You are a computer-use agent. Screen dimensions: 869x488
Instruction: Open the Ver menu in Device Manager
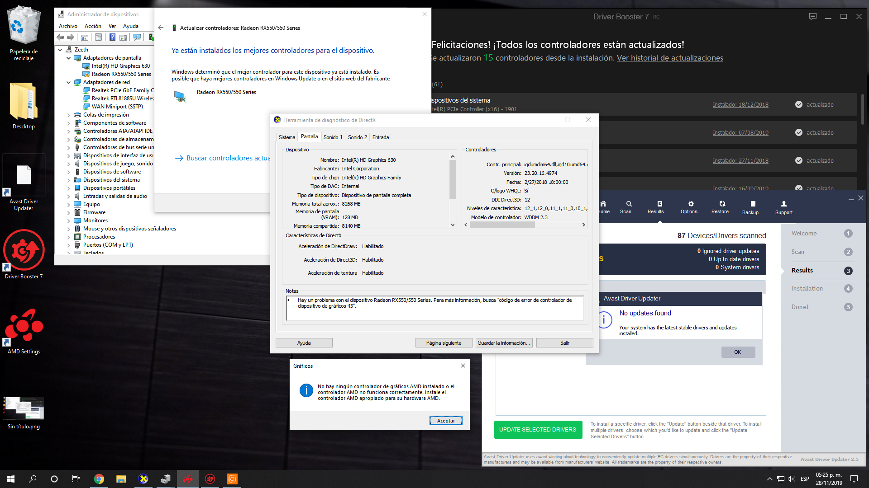(112, 26)
